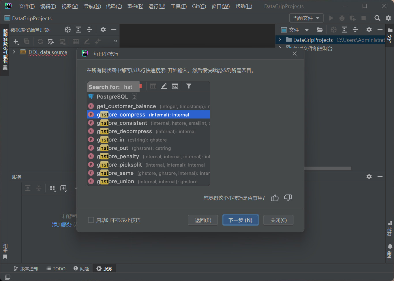The width and height of the screenshot is (394, 281).
Task: Open the 编辑(E) menu
Action: coord(48,6)
